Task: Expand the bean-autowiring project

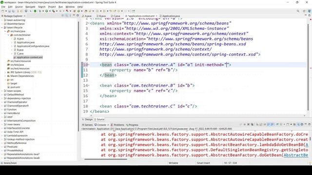Action: pos(2,20)
